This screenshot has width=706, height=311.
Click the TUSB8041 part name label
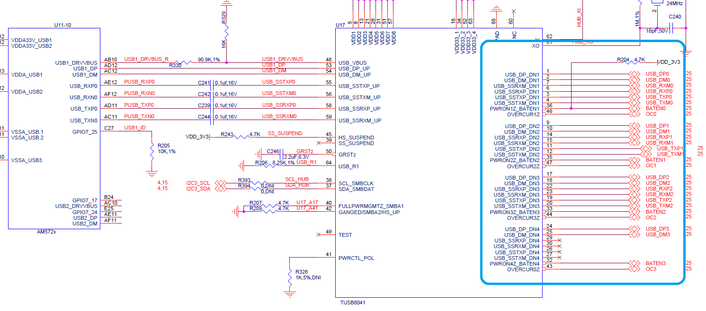[353, 302]
